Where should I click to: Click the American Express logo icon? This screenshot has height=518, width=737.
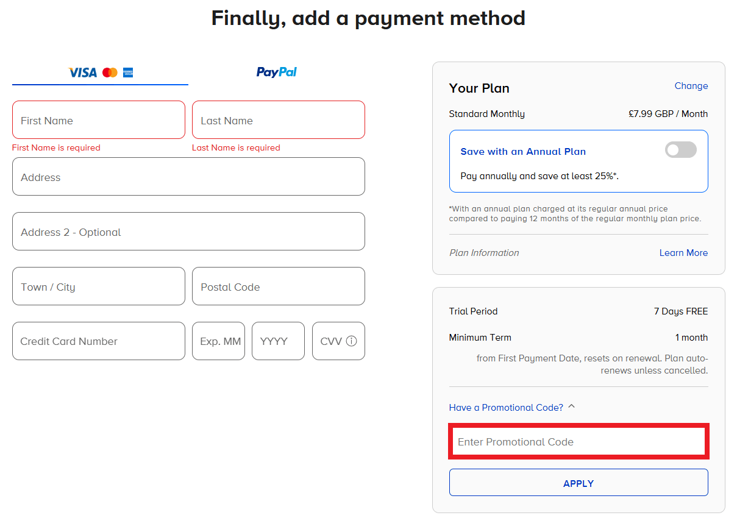[x=128, y=73]
